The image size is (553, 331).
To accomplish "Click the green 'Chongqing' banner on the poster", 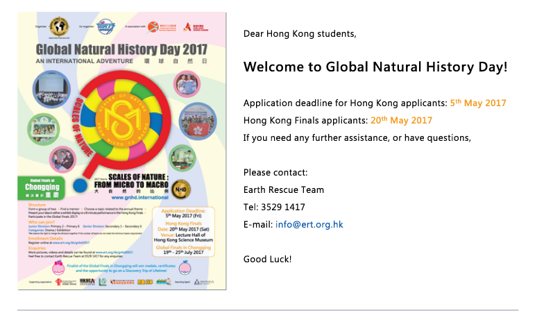I will 42,188.
